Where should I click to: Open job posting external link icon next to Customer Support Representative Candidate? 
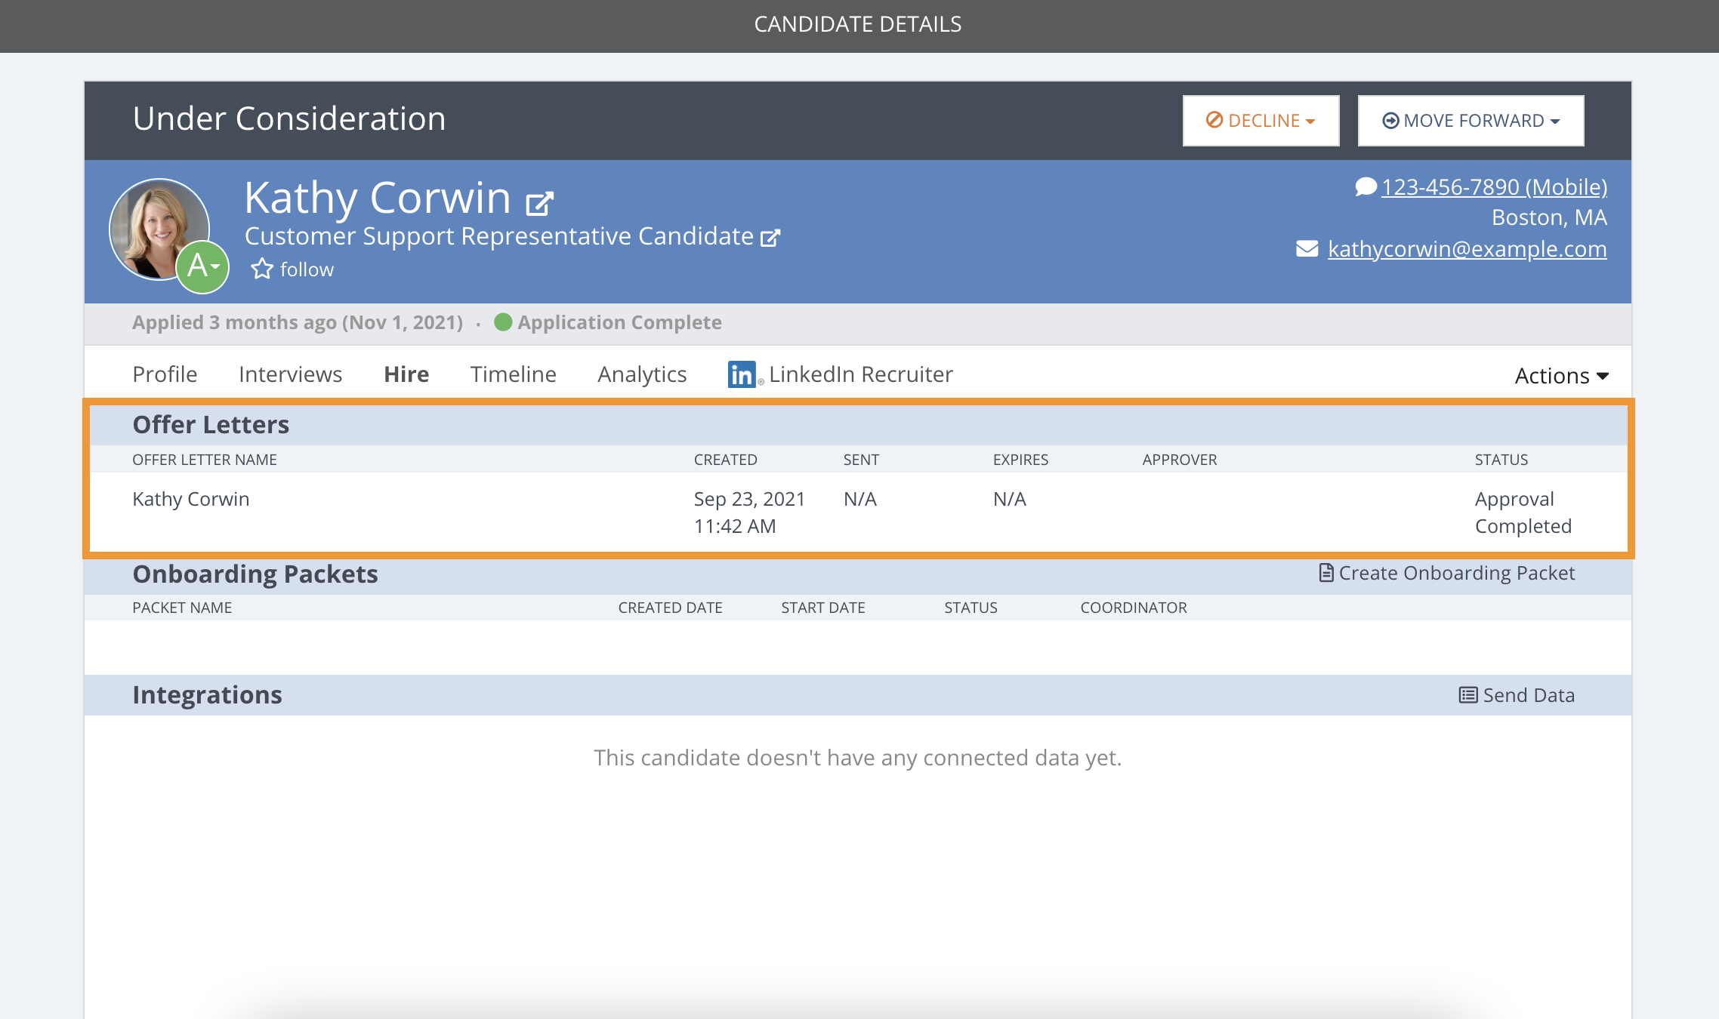coord(770,238)
